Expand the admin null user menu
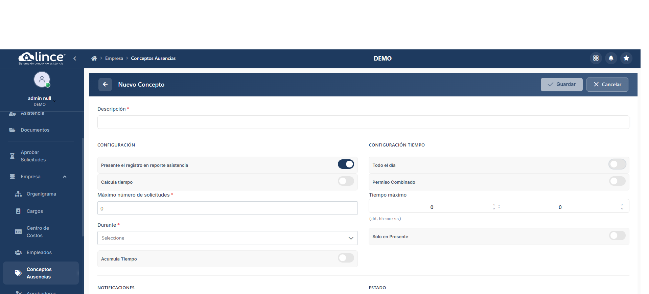This screenshot has width=649, height=294. [x=54, y=100]
